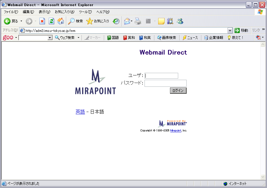Open goo ニュース news
This screenshot has width=267, height=188.
tap(190, 38)
